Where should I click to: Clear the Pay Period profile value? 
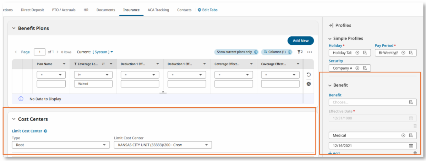[x=403, y=53]
